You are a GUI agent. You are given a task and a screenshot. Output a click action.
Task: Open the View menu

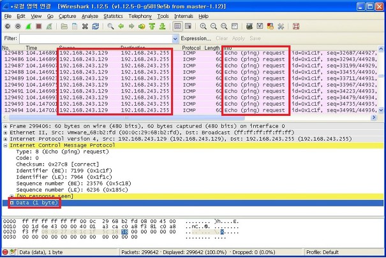36,16
